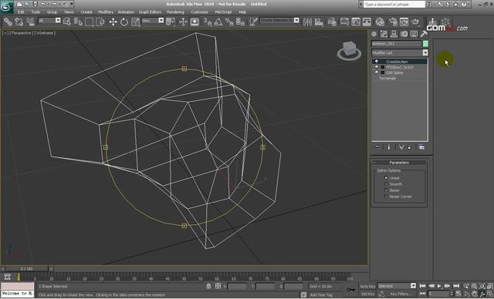Open the Graph Editors menu
The height and width of the screenshot is (299, 494).
click(150, 12)
